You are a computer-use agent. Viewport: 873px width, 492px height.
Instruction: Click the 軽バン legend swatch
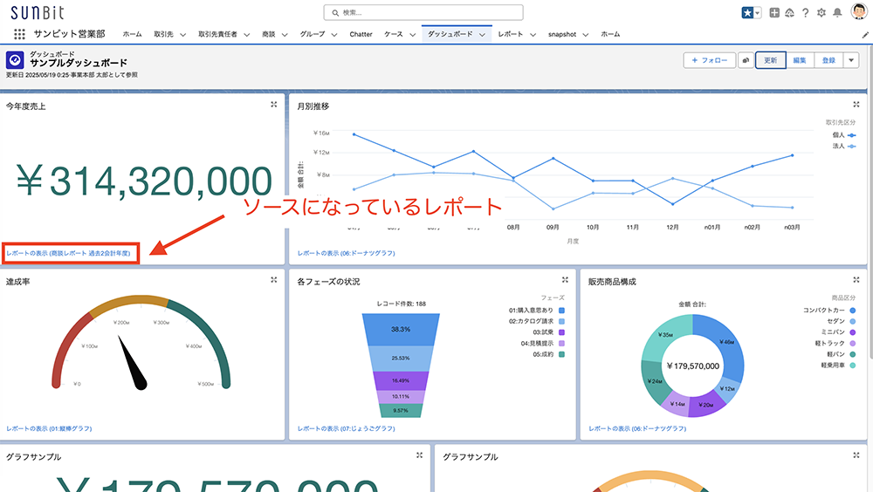point(852,354)
